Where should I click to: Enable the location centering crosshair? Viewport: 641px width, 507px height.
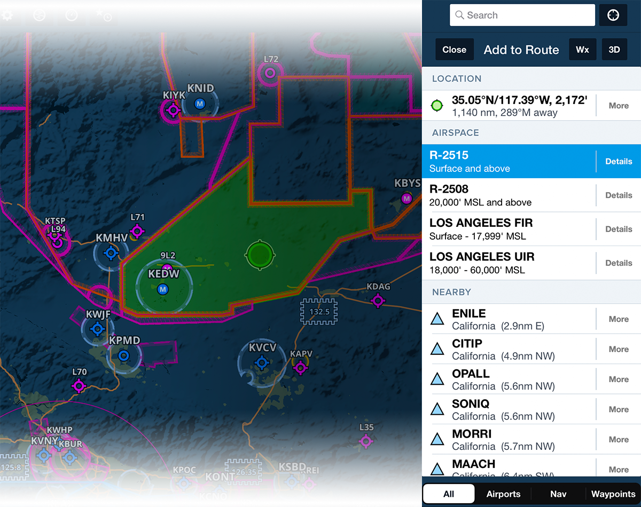613,15
